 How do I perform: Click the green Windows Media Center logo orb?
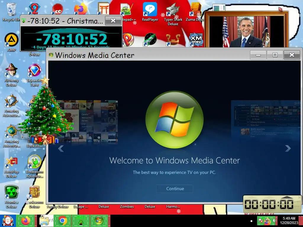pyautogui.click(x=174, y=119)
